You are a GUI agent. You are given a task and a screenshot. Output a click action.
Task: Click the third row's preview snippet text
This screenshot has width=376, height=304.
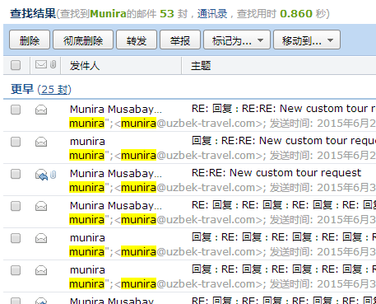pos(222,188)
